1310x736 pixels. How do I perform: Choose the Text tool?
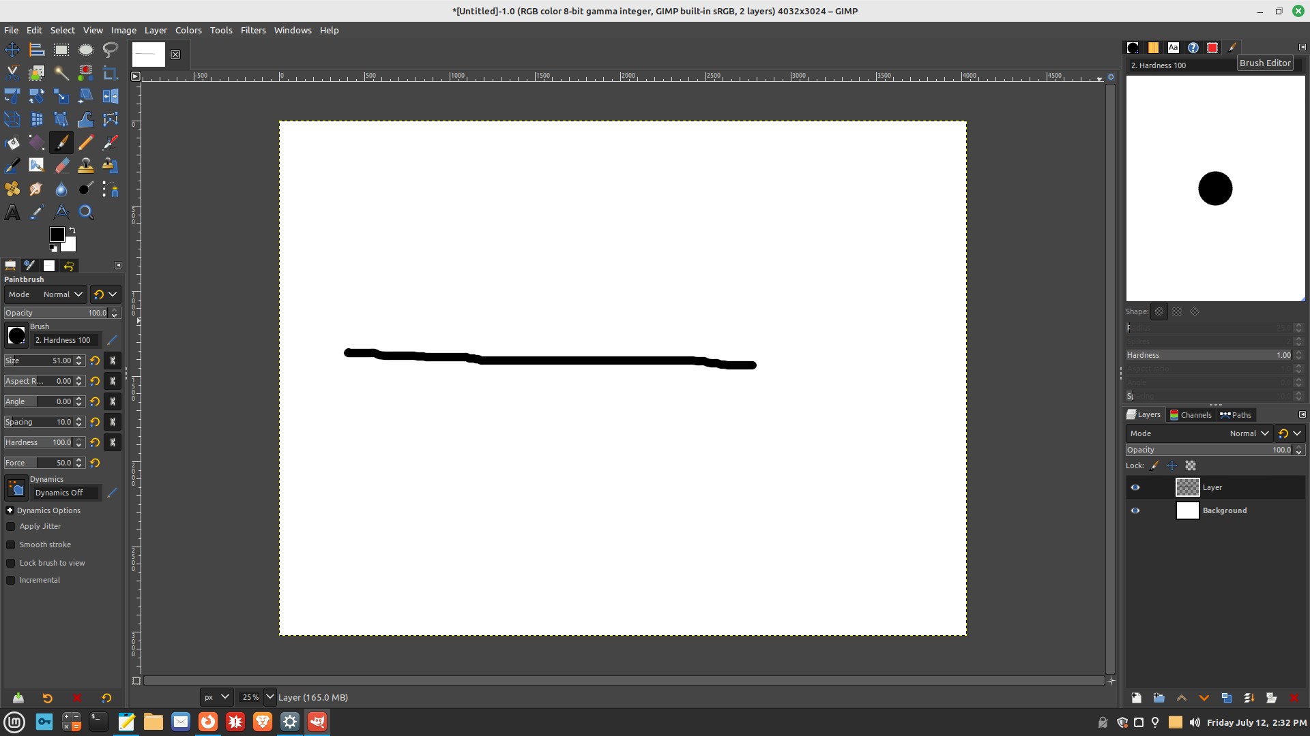12,213
